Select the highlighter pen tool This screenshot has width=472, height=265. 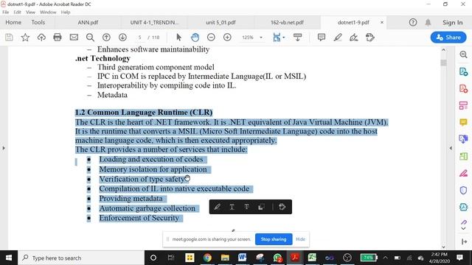tap(338, 38)
